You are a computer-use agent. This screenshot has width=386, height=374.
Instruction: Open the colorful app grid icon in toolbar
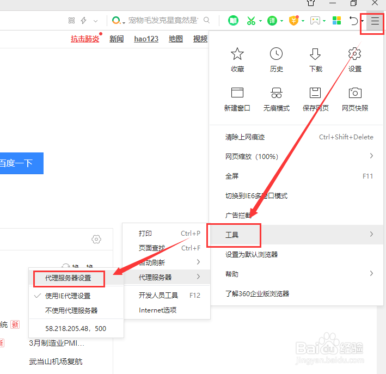pyautogui.click(x=336, y=21)
